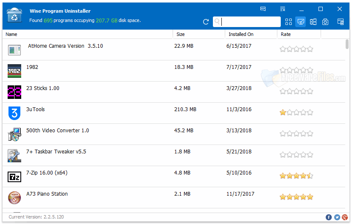The image size is (352, 224).
Task: Click the 23 Sticks program icon
Action: [14, 92]
